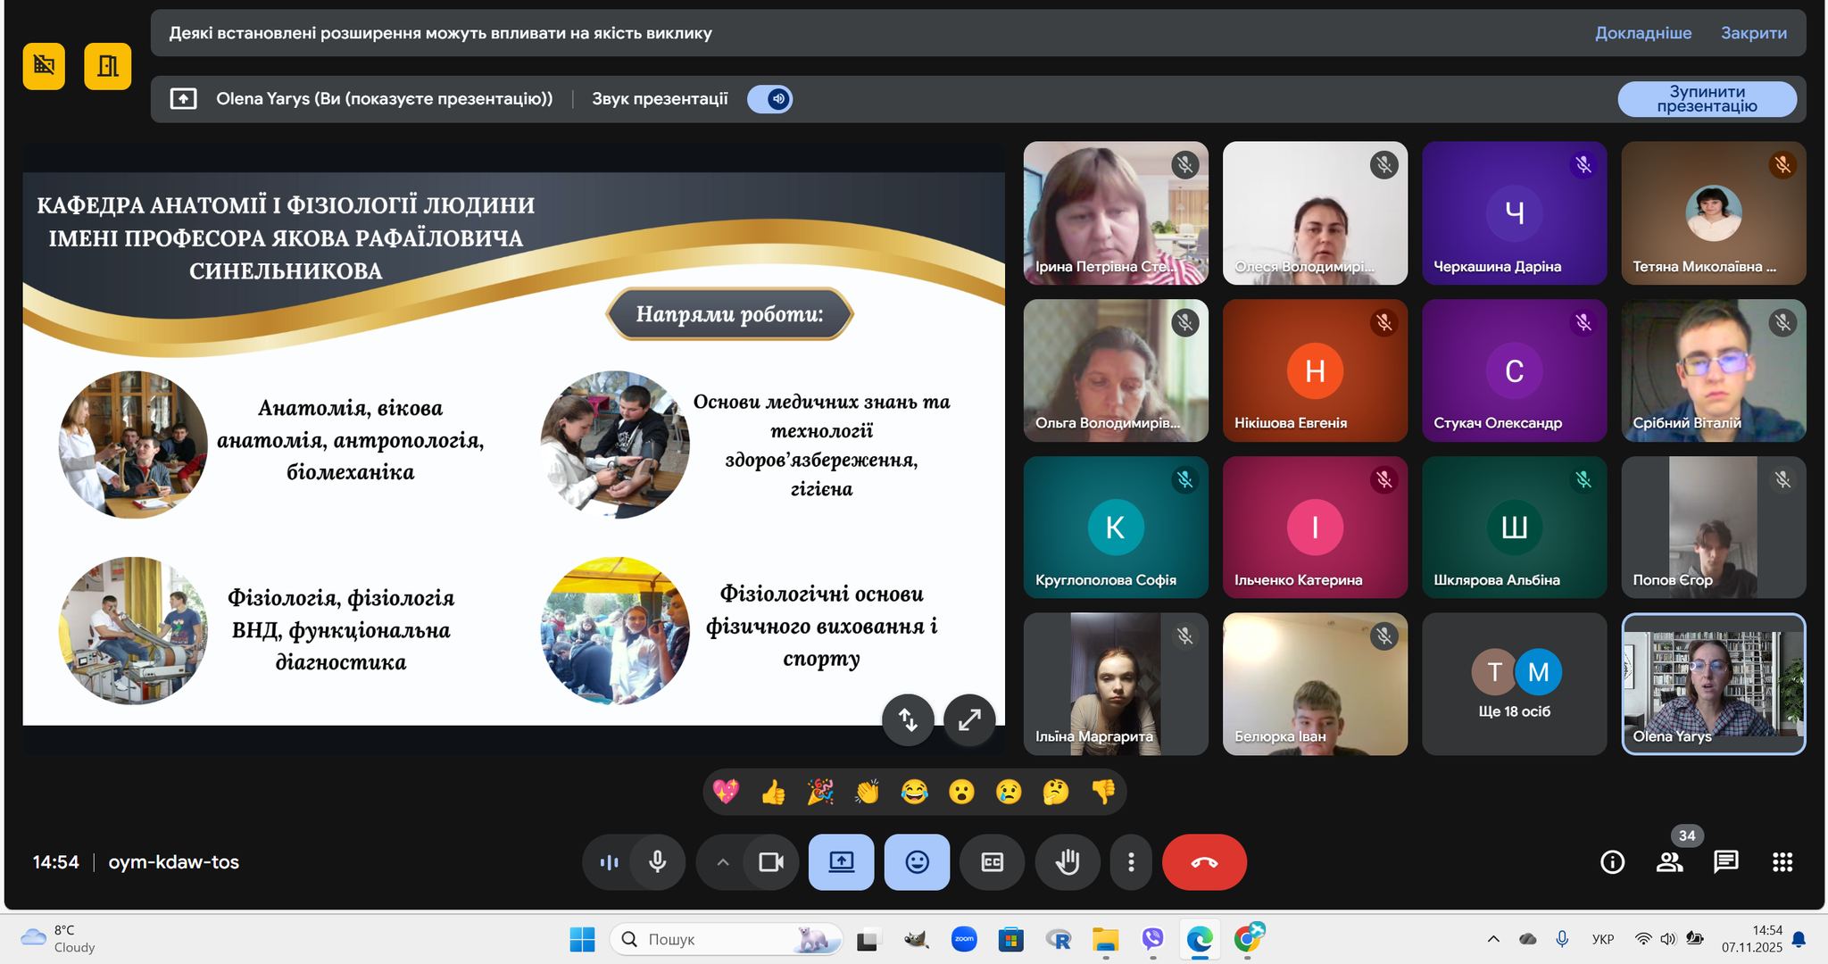Viewport: 1828px width, 964px height.
Task: Hang up the call
Action: 1204,862
